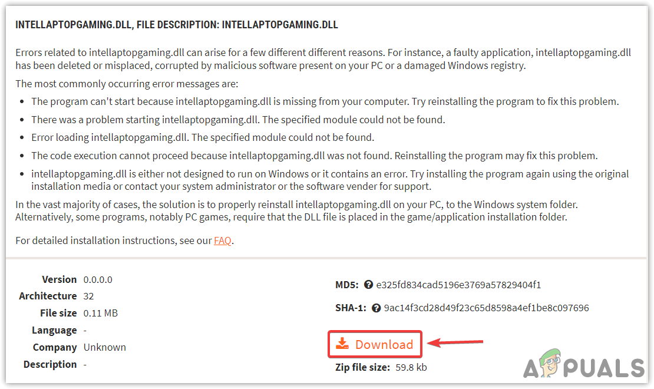Viewport: 654px width, 389px height.
Task: Click the SHA-1 hash value text
Action: click(486, 308)
